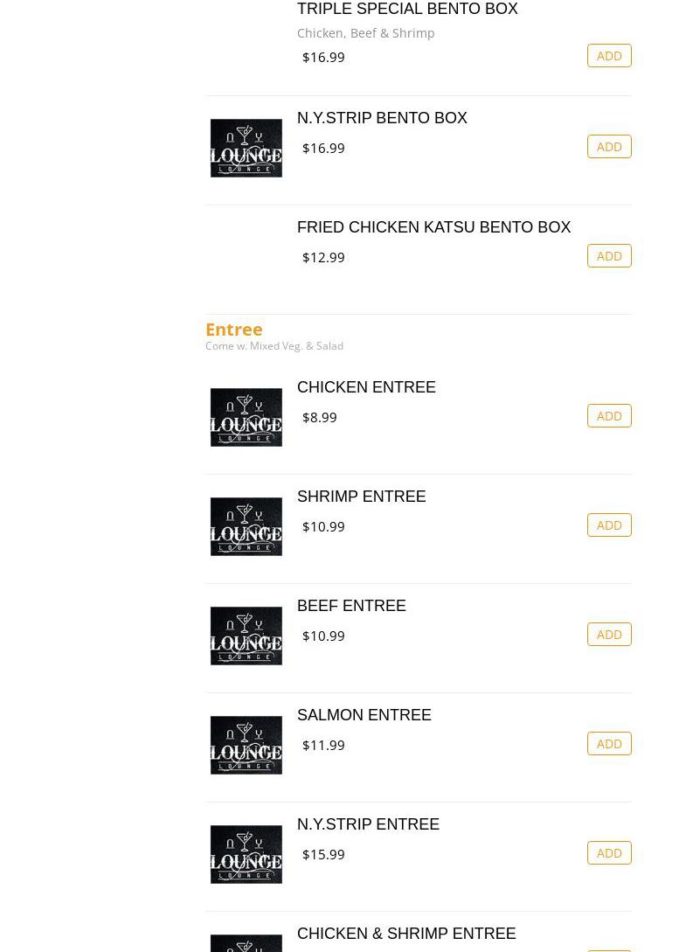The width and height of the screenshot is (686, 952).
Task: Open the Chicken & Shrimp Entree item title
Action: [406, 933]
